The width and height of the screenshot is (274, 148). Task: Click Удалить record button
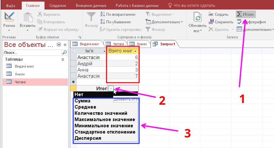(x=219, y=30)
